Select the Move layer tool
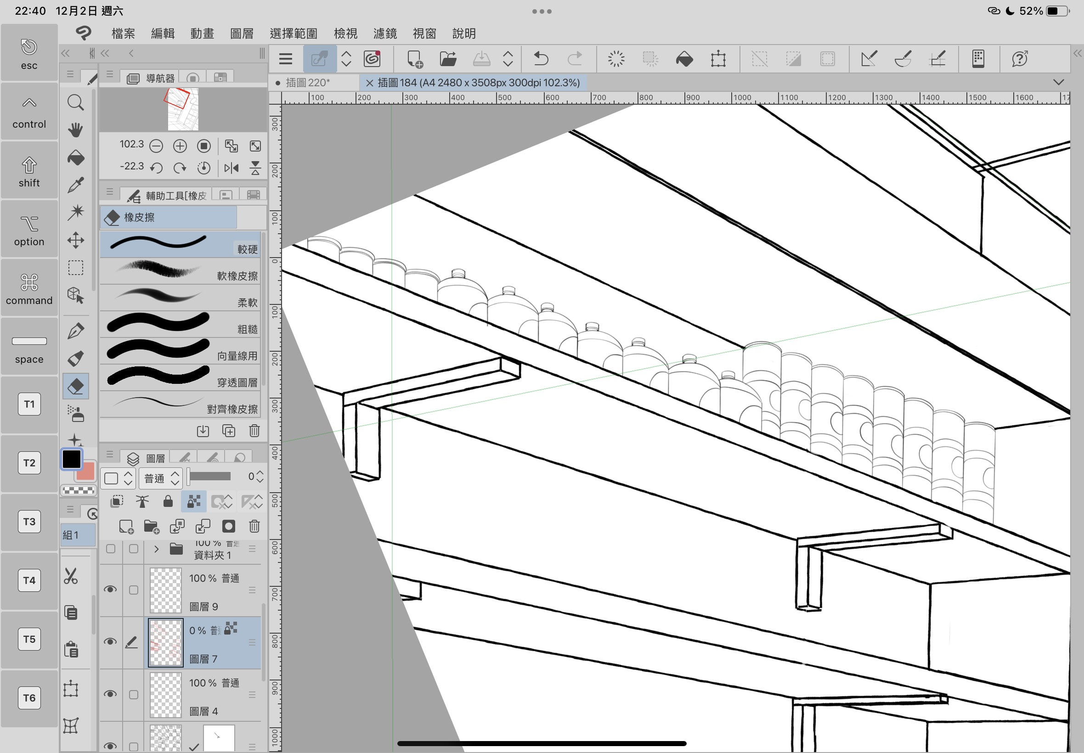Image resolution: width=1084 pixels, height=753 pixels. (x=75, y=240)
